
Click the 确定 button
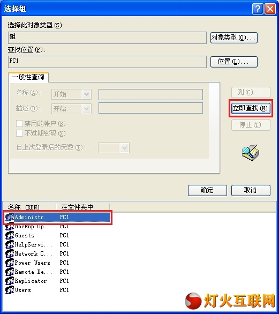click(x=207, y=190)
